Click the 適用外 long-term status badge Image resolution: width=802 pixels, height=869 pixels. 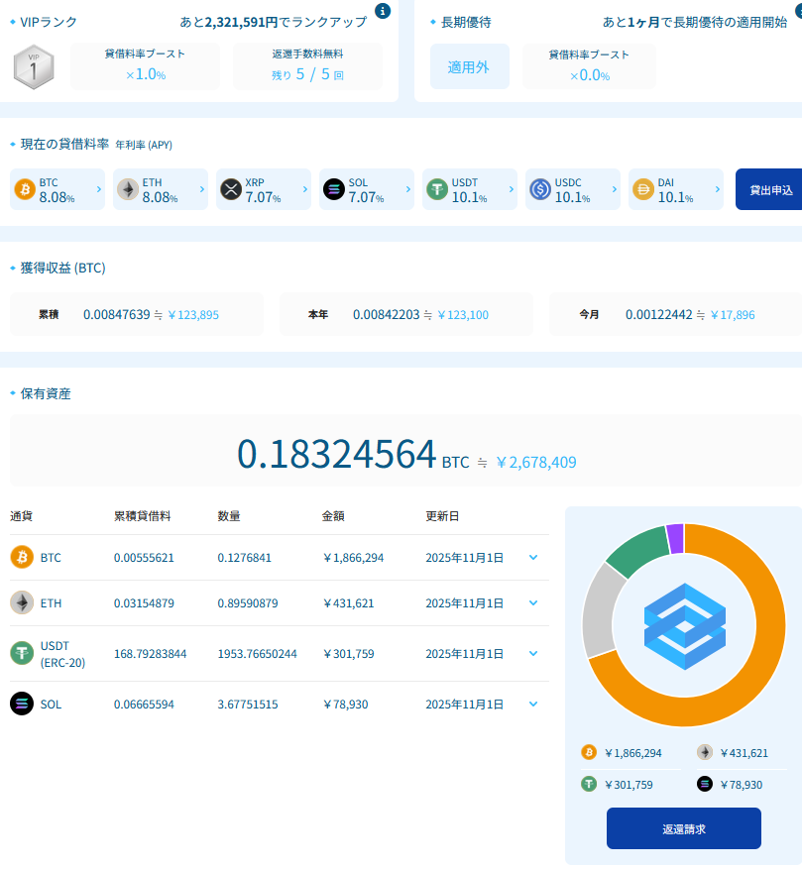coord(469,67)
